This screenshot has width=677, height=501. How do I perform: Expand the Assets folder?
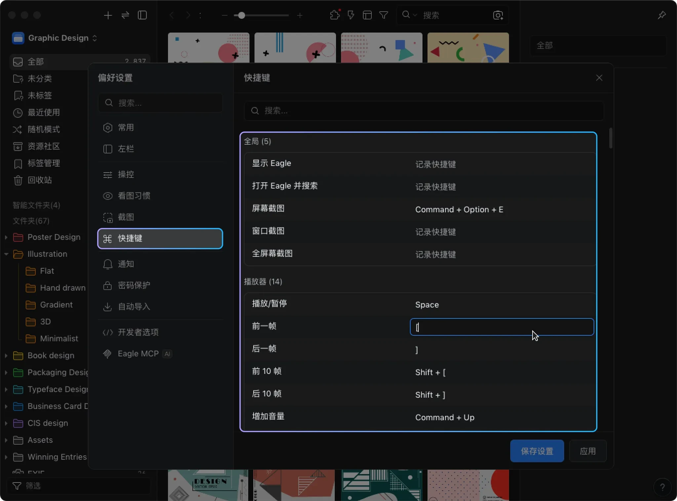[x=6, y=440]
